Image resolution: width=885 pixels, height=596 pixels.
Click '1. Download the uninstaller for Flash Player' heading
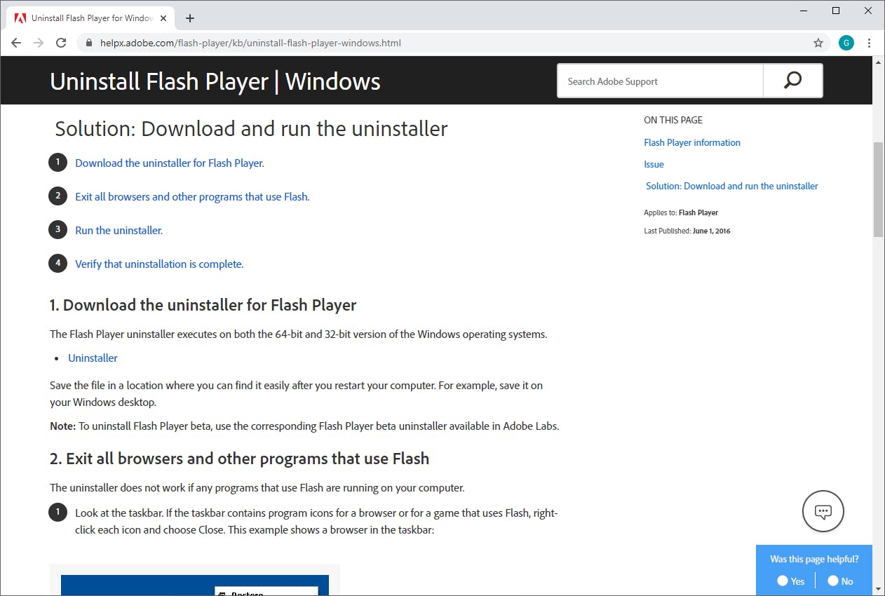(203, 305)
